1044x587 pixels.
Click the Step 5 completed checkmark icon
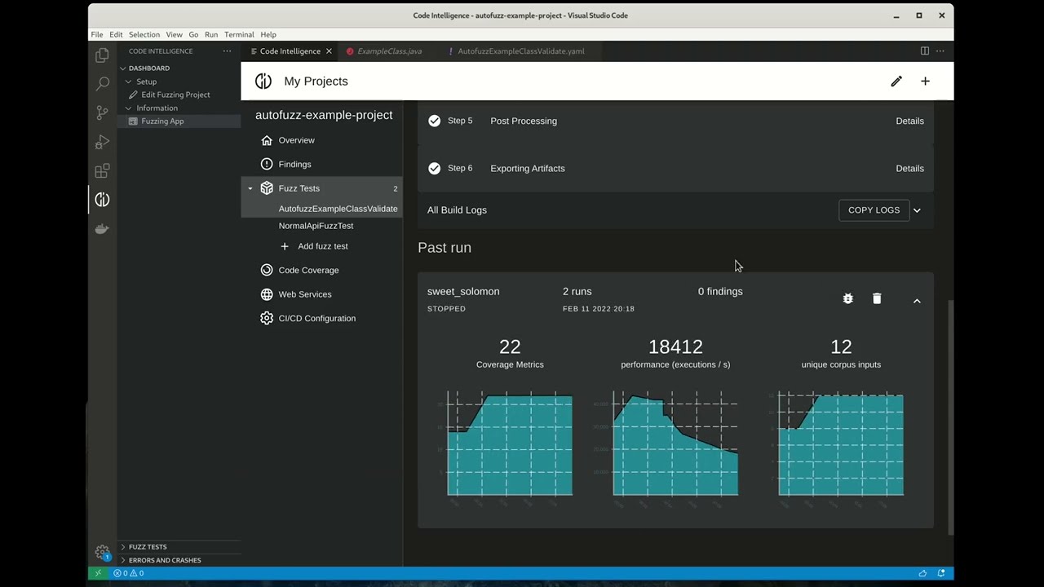click(435, 121)
